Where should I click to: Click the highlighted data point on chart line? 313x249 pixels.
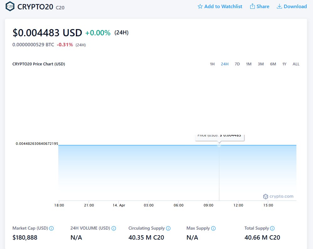click(x=219, y=145)
